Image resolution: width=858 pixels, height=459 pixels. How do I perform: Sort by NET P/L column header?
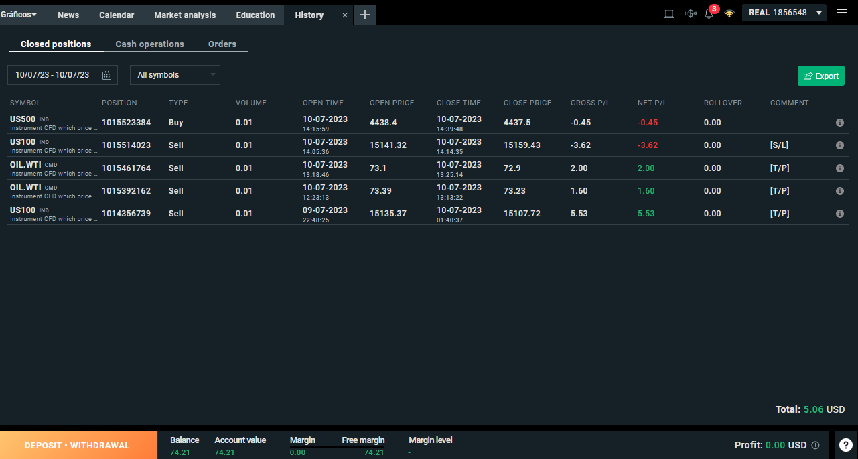coord(652,103)
